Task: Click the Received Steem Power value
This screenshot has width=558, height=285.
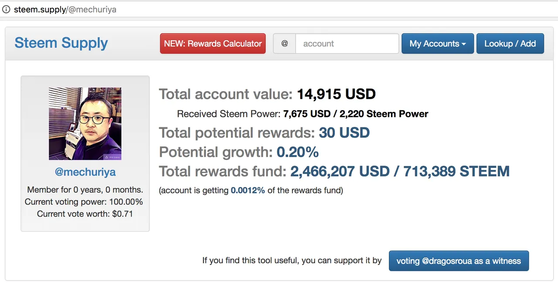Action: click(355, 114)
